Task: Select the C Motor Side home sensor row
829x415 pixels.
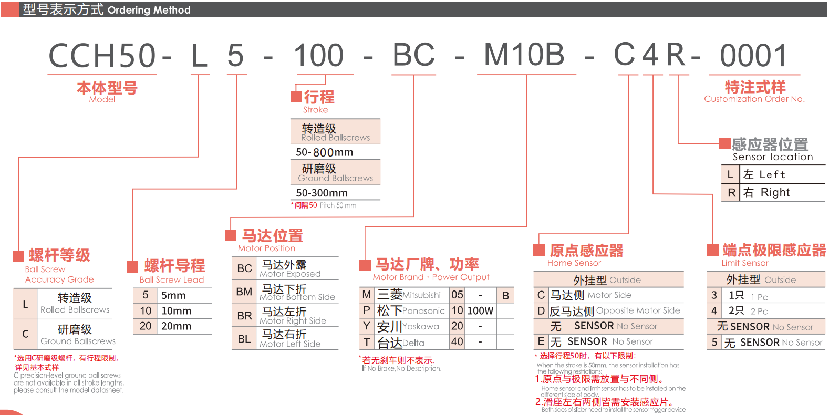Action: (608, 295)
